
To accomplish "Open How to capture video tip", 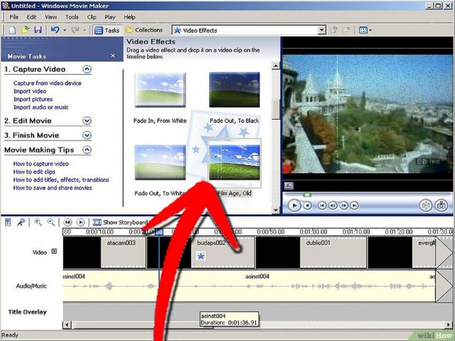I will point(41,163).
